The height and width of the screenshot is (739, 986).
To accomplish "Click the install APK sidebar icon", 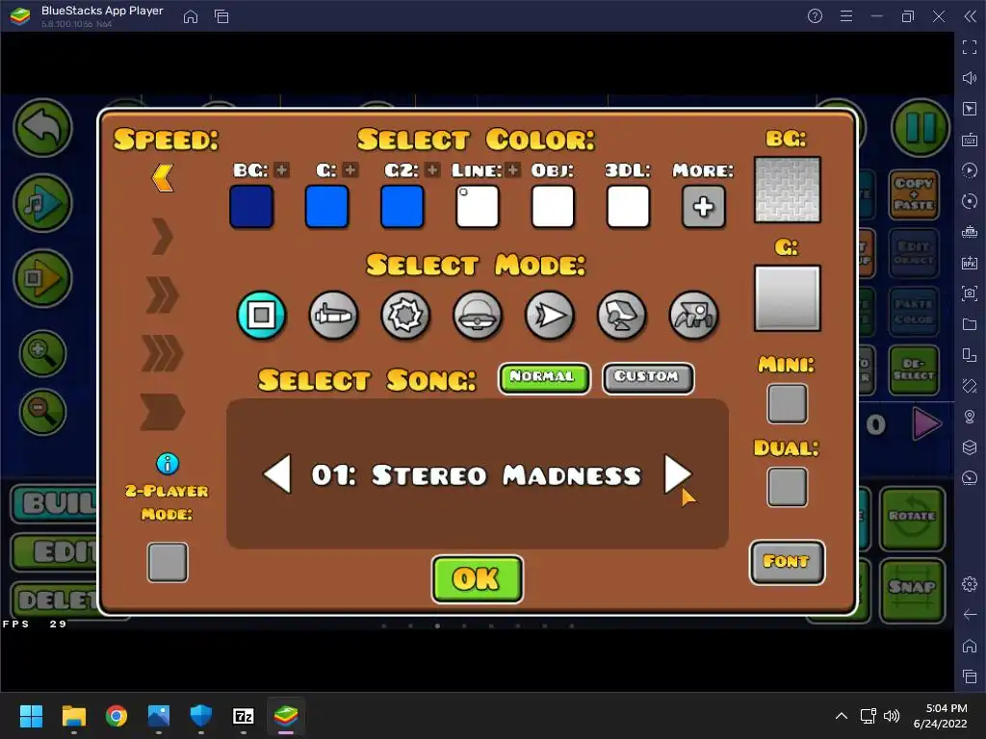I will pyautogui.click(x=970, y=263).
